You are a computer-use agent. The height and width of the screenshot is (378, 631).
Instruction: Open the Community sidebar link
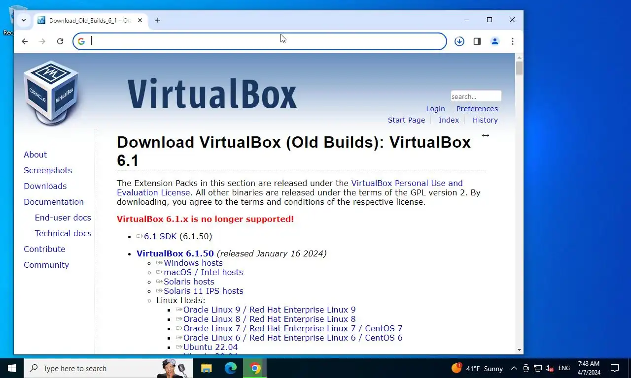(46, 265)
